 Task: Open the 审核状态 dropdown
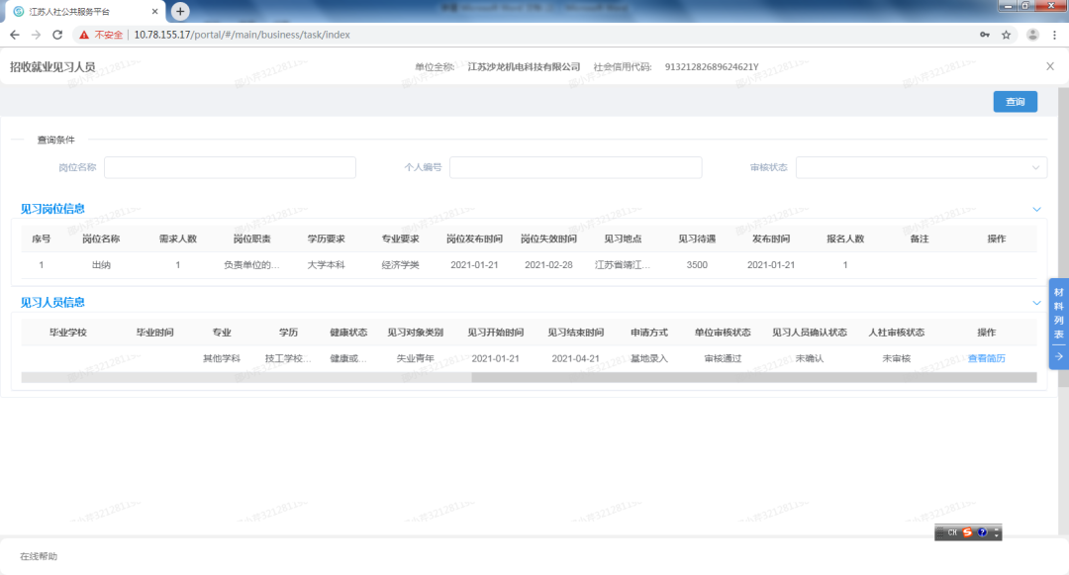point(921,167)
